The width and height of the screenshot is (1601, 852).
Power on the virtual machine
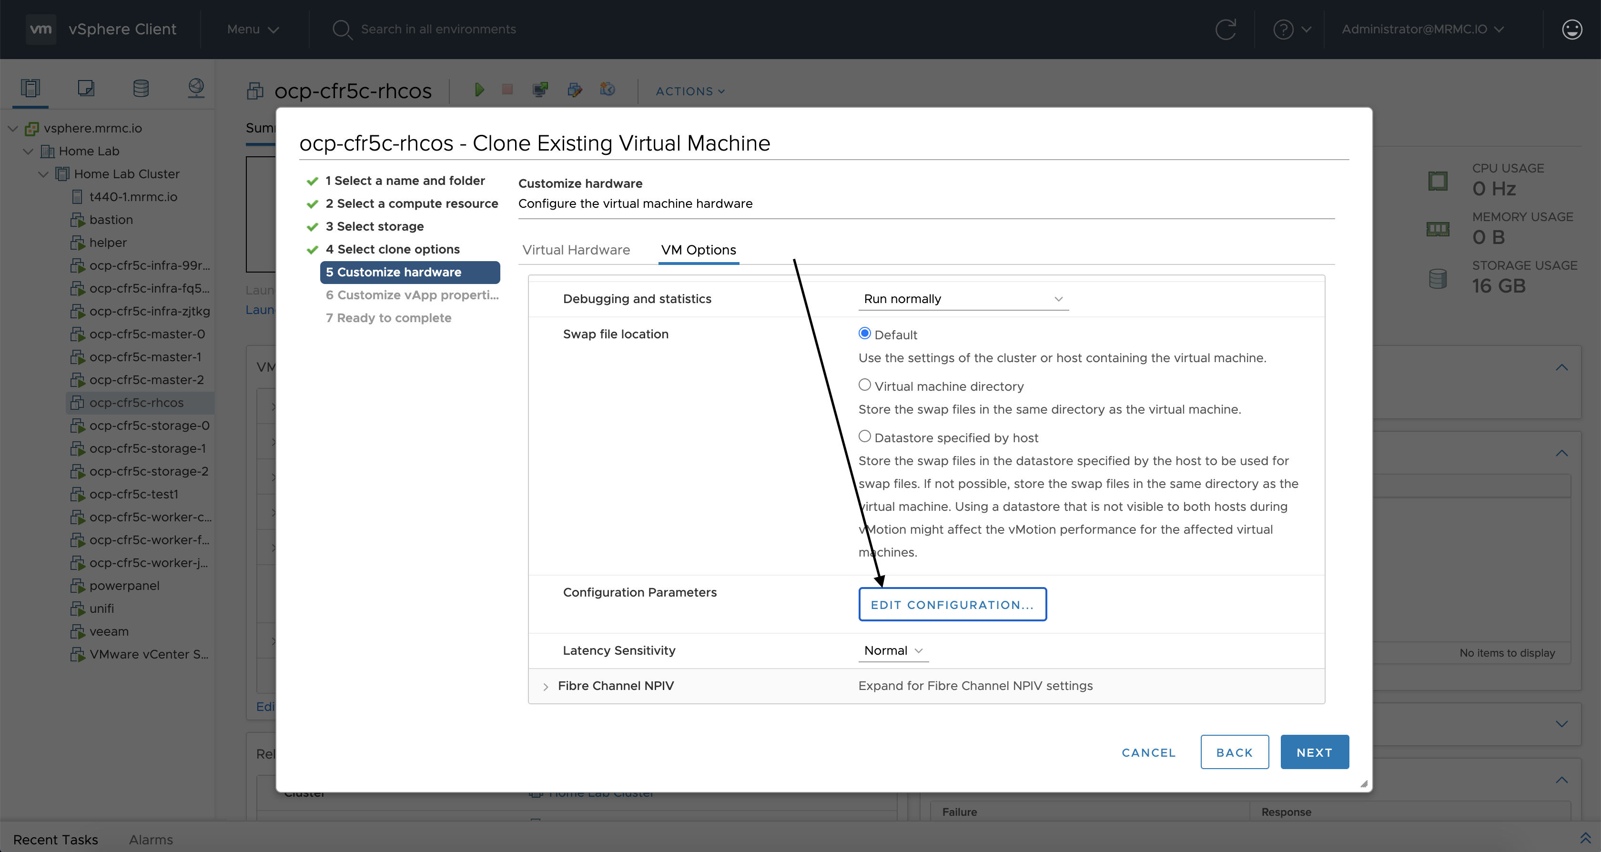pos(479,90)
